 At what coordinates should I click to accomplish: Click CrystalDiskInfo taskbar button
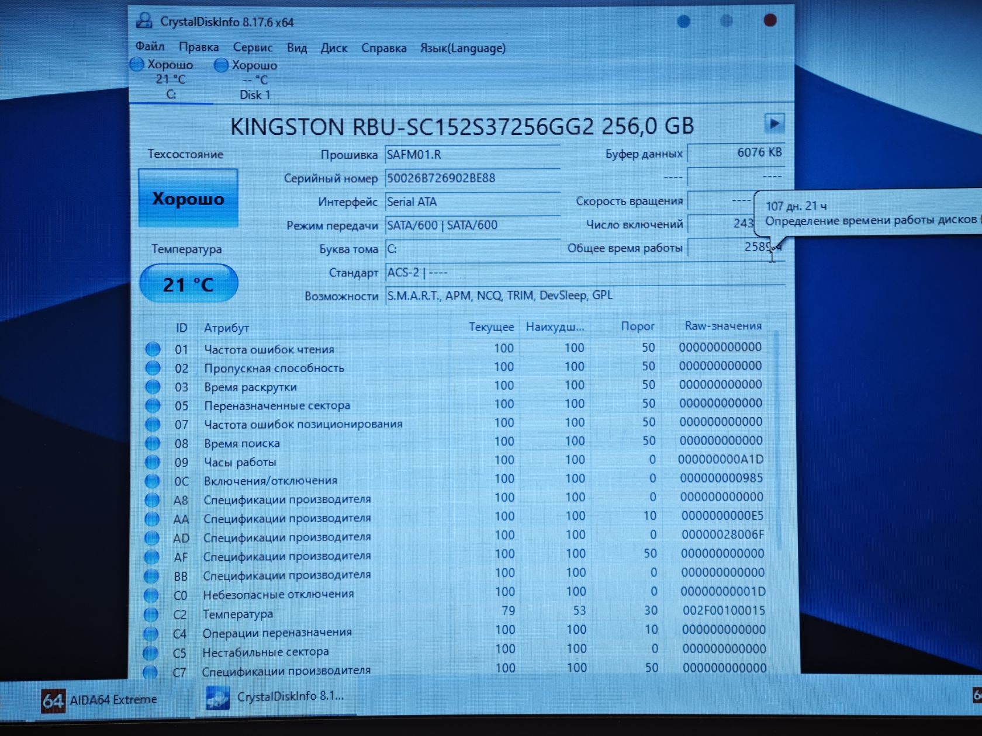coord(276,697)
